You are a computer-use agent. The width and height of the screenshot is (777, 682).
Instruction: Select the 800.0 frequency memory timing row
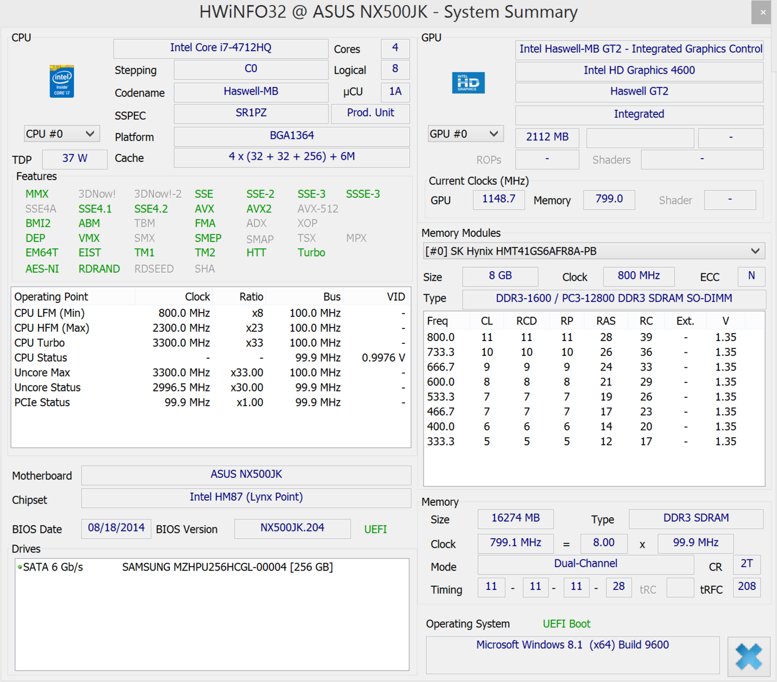pyautogui.click(x=585, y=338)
